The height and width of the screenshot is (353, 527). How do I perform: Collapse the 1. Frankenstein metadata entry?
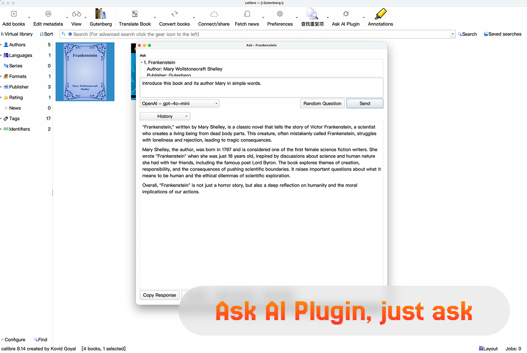tap(142, 62)
